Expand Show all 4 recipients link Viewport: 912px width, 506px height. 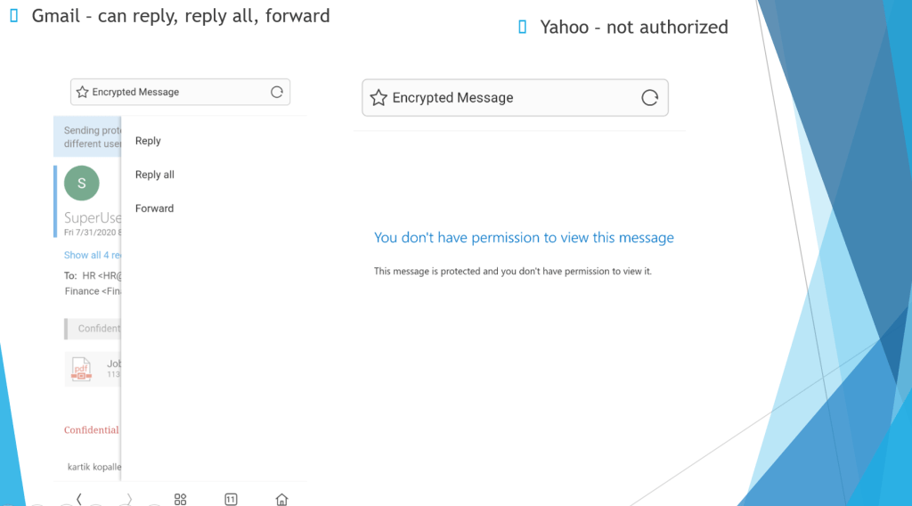93,255
